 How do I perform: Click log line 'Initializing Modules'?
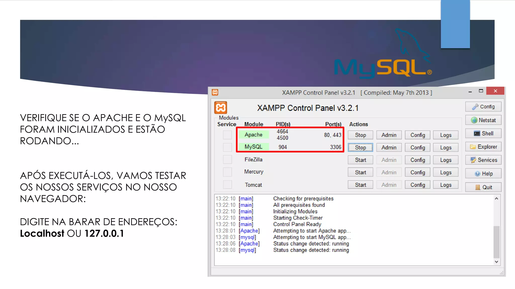295,211
